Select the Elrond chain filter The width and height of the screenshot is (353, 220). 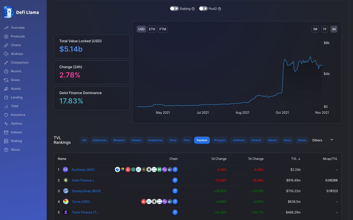(x=256, y=140)
